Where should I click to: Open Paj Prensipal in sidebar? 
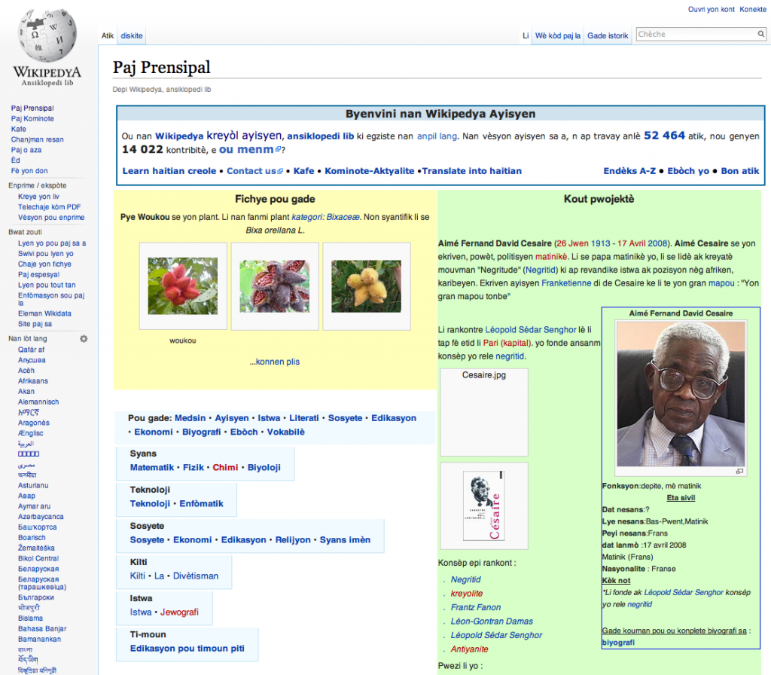32,108
